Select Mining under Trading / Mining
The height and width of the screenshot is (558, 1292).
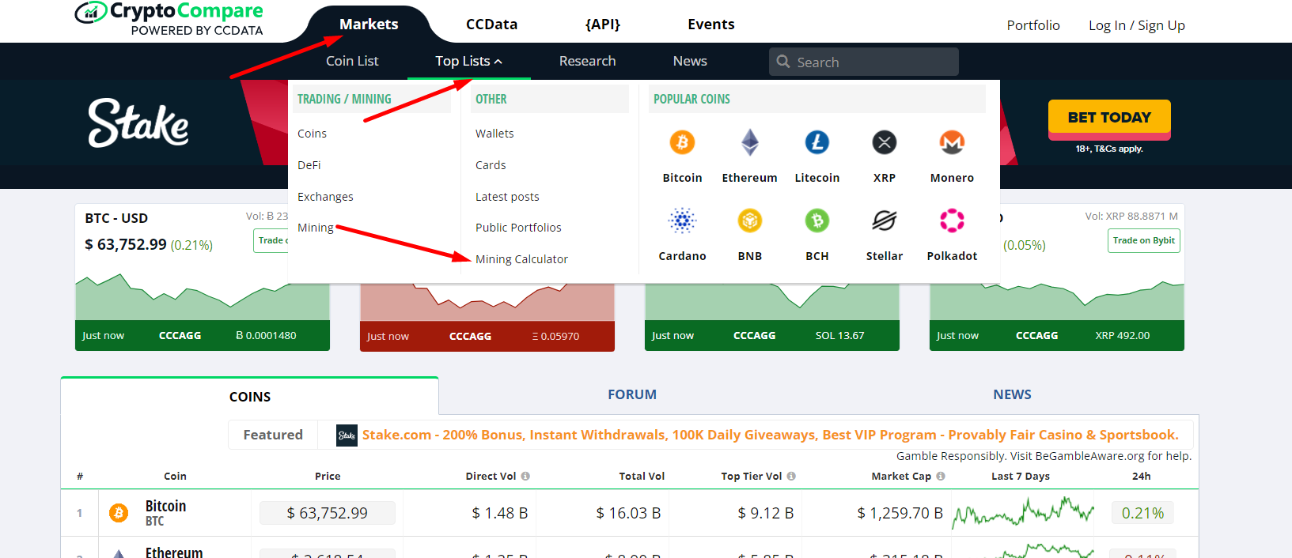pos(315,228)
